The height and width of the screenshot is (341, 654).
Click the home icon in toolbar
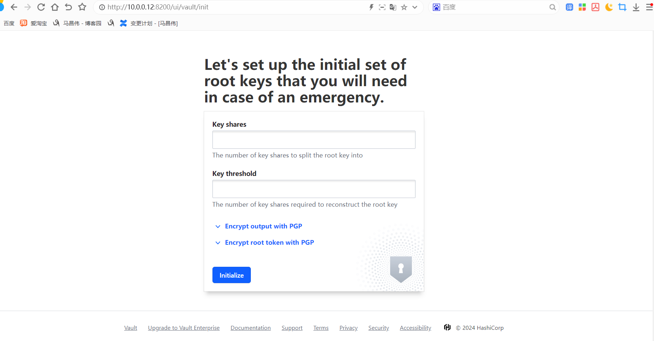[x=55, y=7]
